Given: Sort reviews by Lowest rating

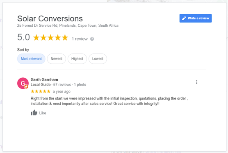Looking at the screenshot, I should click(x=98, y=59).
